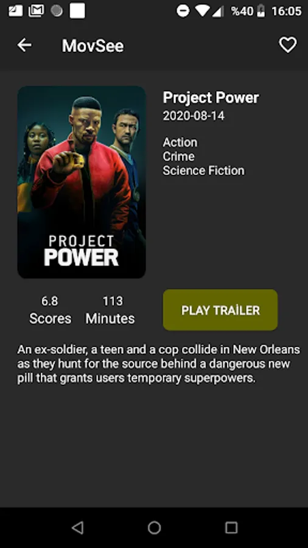Open the Project Power poster thumbnail
This screenshot has width=308, height=548.
82,182
